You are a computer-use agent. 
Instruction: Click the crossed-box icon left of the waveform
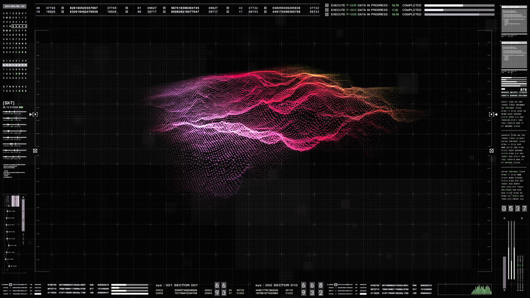[x=35, y=151]
